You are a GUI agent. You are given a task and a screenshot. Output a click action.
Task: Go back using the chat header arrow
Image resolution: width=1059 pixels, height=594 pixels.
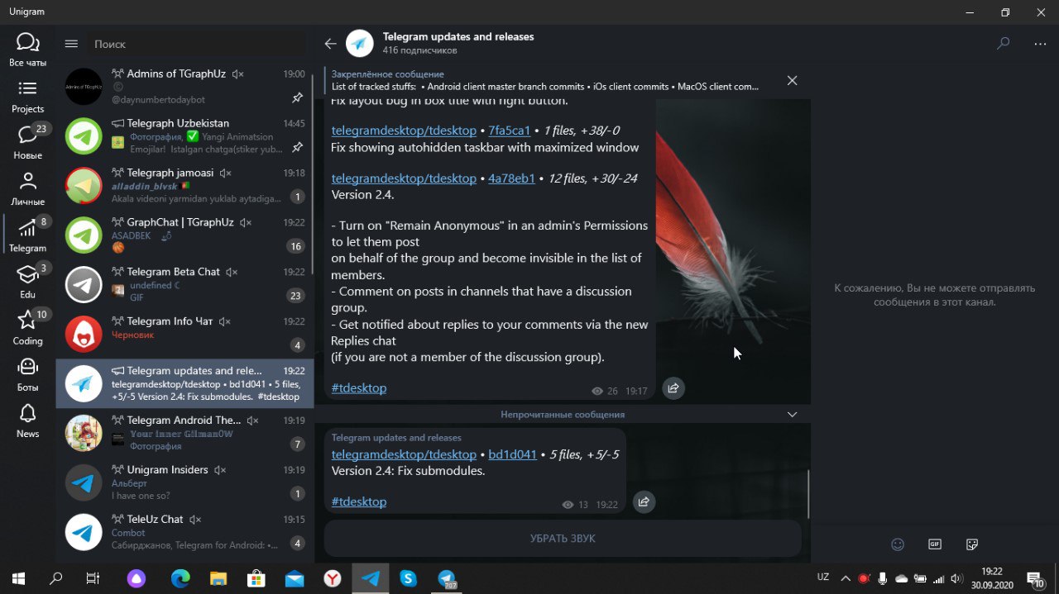pos(331,44)
